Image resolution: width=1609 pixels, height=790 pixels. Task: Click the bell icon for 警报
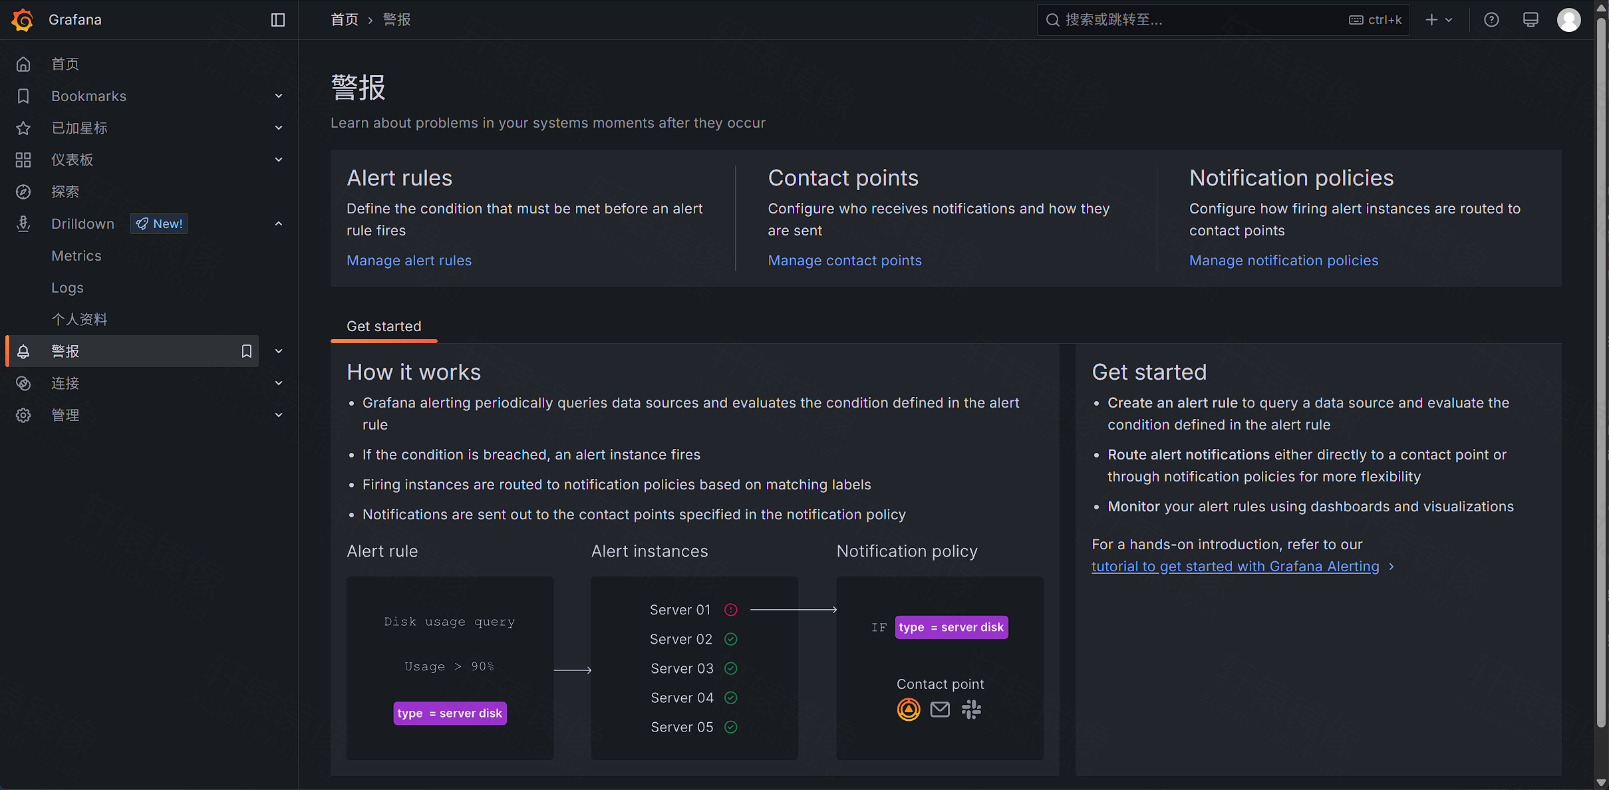click(23, 351)
